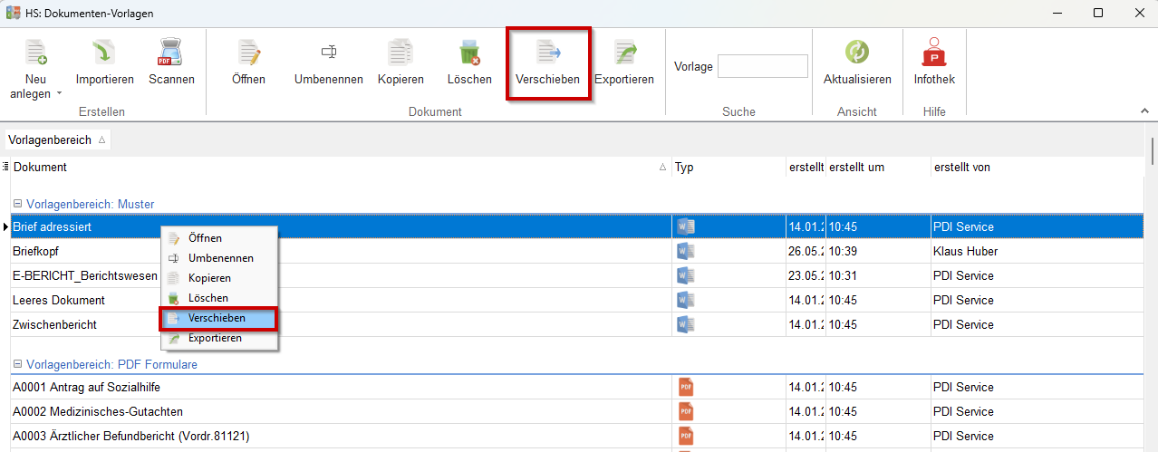Select the Leeres Dokument row
The width and height of the screenshot is (1158, 452).
coord(579,300)
